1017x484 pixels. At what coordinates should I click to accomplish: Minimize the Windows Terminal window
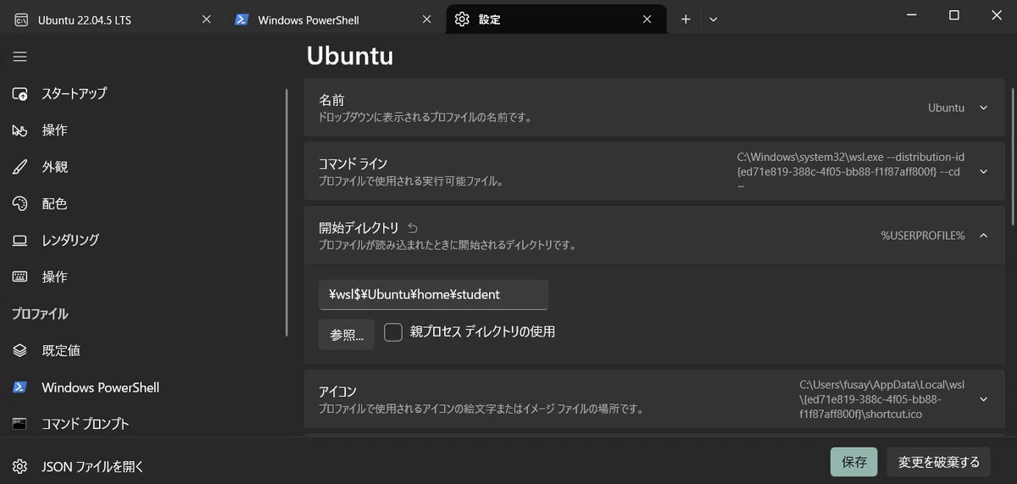(x=912, y=15)
